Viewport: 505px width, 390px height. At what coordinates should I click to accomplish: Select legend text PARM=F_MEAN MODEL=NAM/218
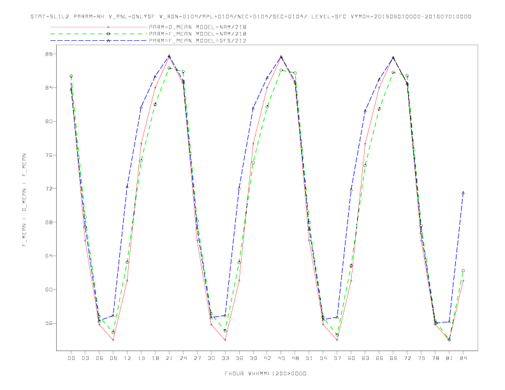(198, 34)
